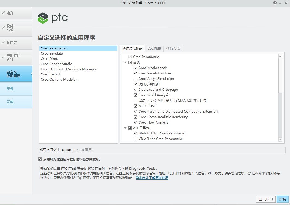Uncheck Web.Link for Creo Parametric
Screen dimensions: 290x205
[x=136, y=133]
